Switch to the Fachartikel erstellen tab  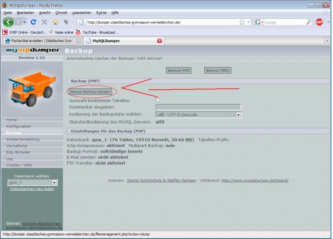[43, 40]
